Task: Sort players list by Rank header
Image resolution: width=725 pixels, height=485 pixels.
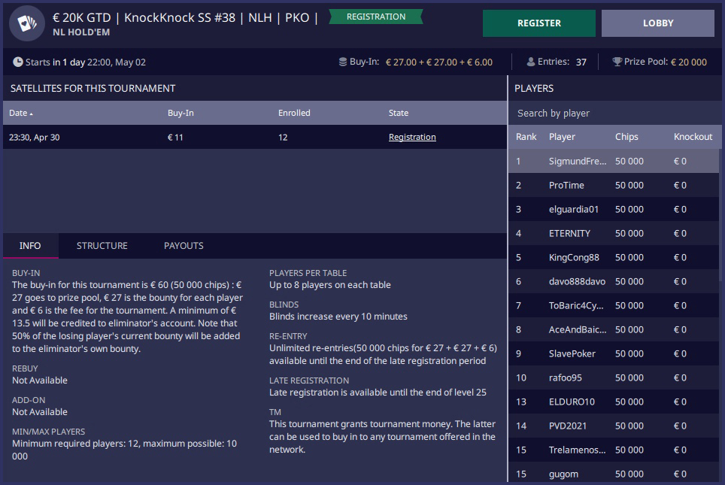Action: coord(526,137)
